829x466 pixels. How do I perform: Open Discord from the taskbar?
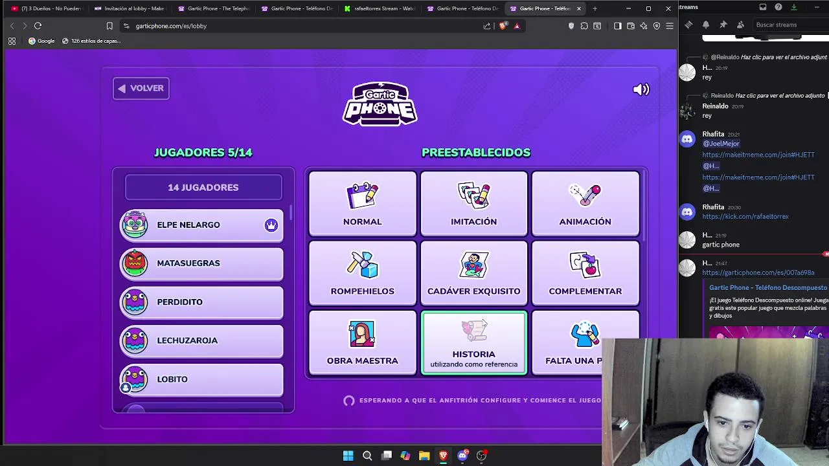pyautogui.click(x=462, y=456)
